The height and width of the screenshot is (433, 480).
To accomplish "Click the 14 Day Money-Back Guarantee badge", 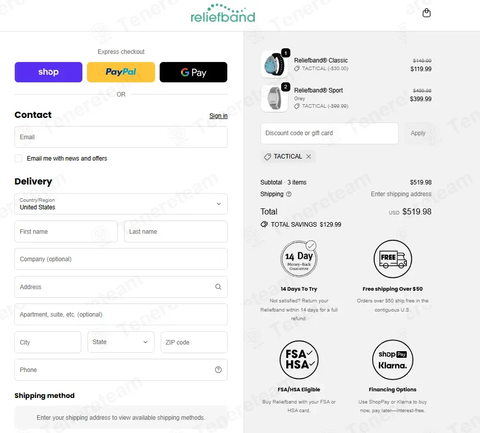I will tap(299, 259).
